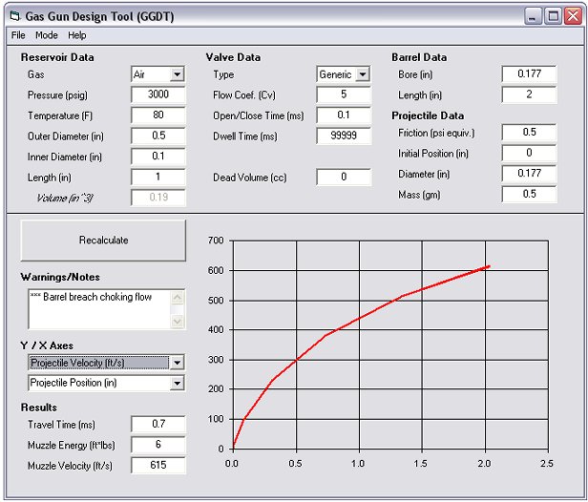Image resolution: width=588 pixels, height=502 pixels.
Task: Click the Dwell Time (ms) field
Action: pos(344,136)
